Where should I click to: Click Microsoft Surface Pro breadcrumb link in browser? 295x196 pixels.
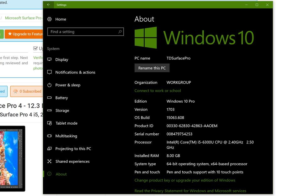click(x=23, y=18)
